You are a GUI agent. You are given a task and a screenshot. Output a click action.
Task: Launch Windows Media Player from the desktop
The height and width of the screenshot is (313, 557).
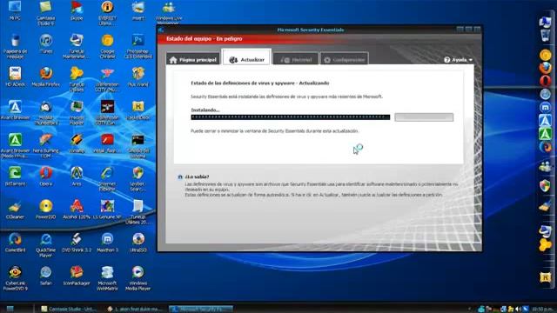point(138,278)
